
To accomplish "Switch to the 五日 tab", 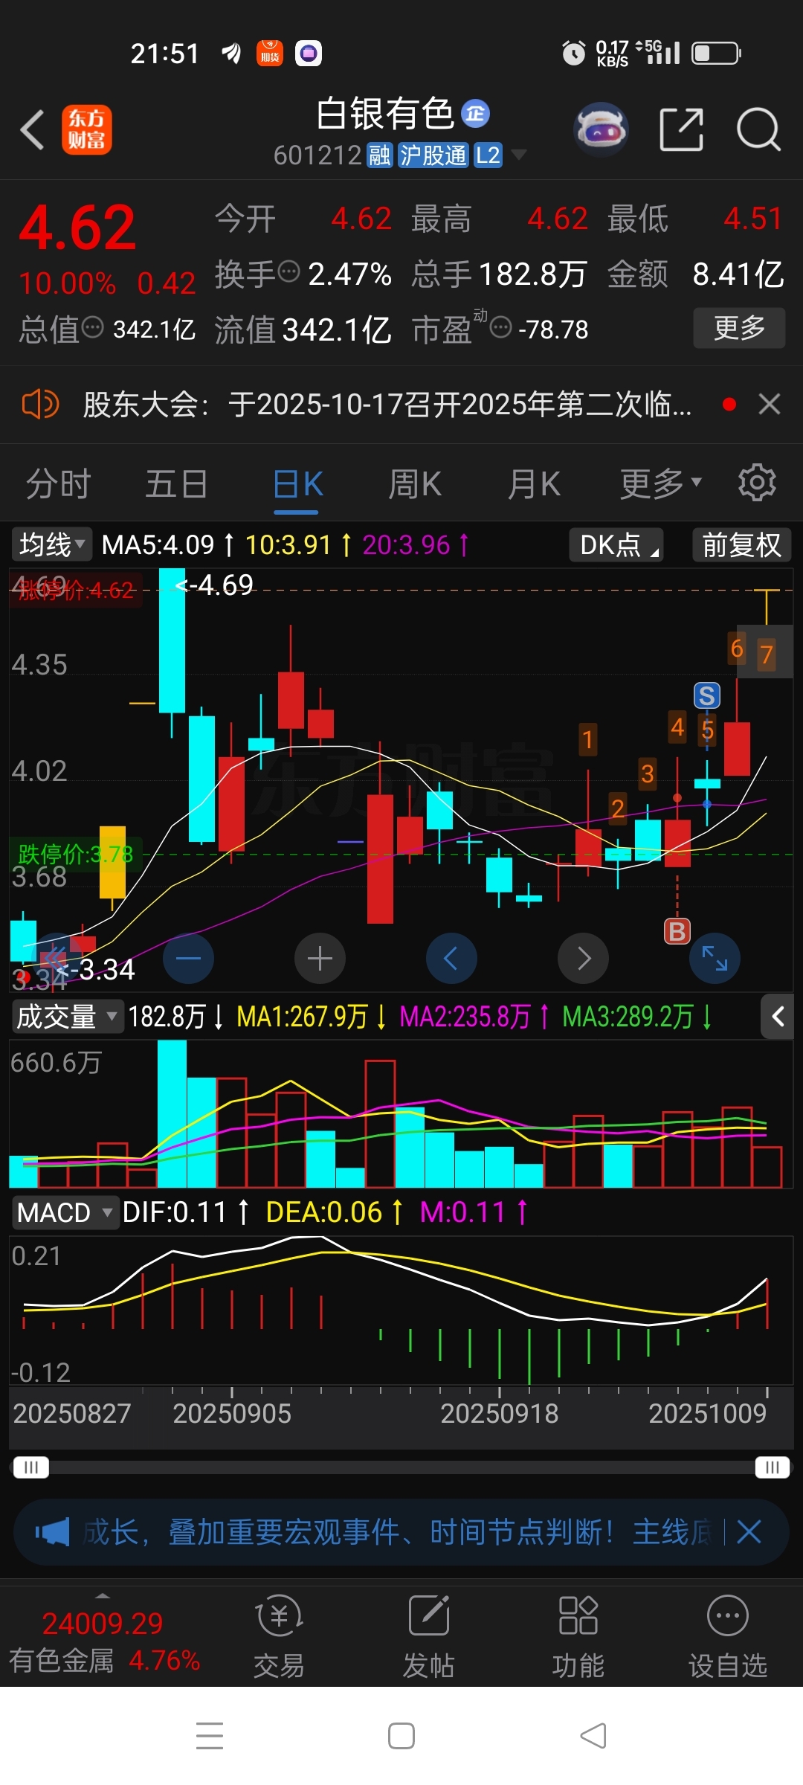I will coord(176,484).
